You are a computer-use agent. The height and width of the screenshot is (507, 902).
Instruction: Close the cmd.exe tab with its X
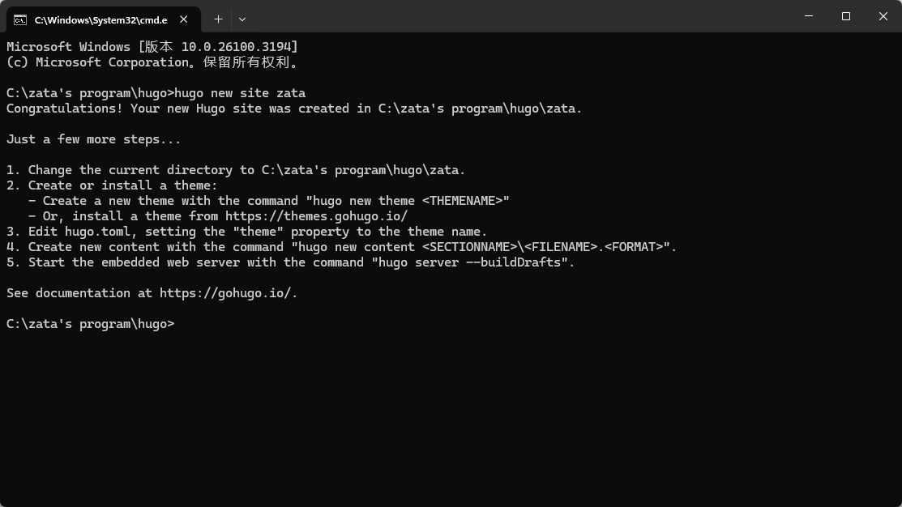click(183, 19)
